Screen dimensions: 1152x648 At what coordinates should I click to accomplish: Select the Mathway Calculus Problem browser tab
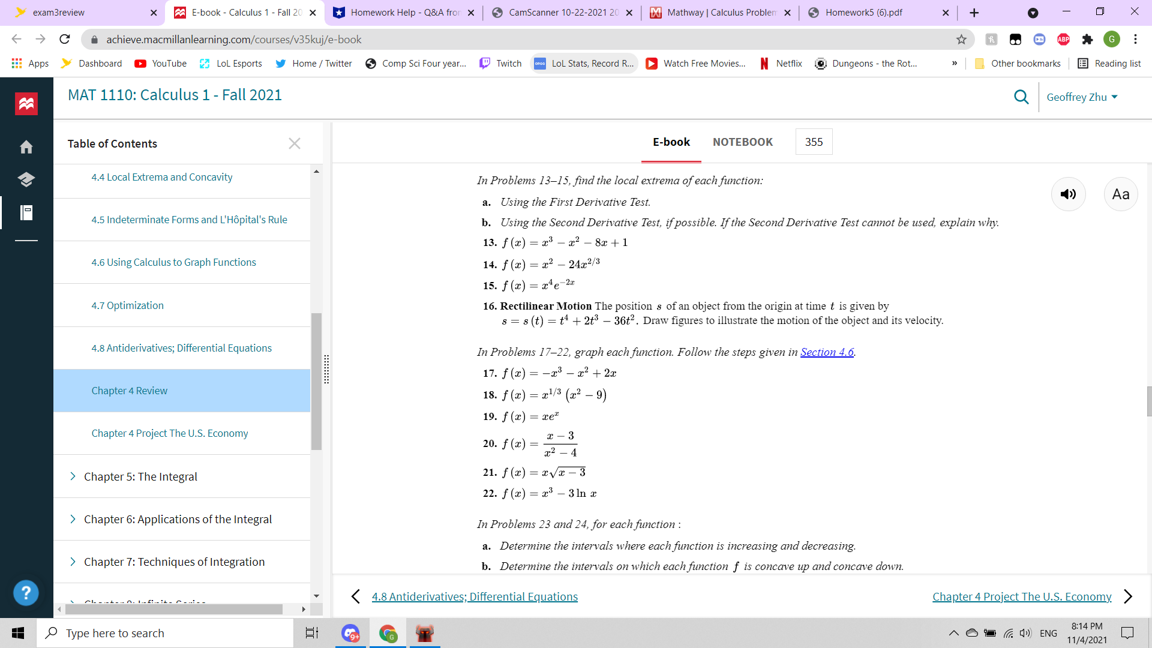tap(714, 12)
